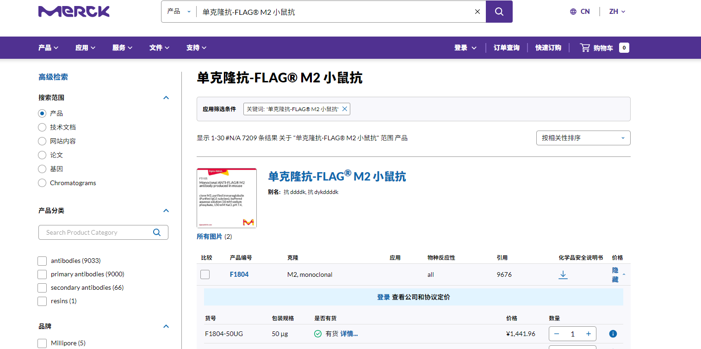
Task: Expand the 登录 dropdown menu
Action: (x=465, y=48)
